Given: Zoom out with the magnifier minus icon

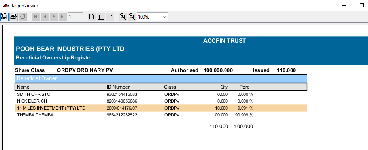Looking at the screenshot, I should pyautogui.click(x=132, y=17).
